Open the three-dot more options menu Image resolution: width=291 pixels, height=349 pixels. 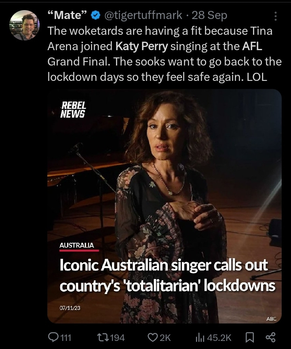[x=275, y=16]
